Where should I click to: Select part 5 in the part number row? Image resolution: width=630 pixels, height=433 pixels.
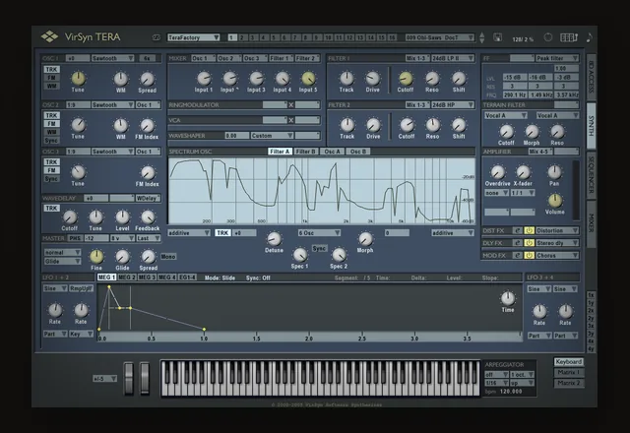click(x=275, y=37)
